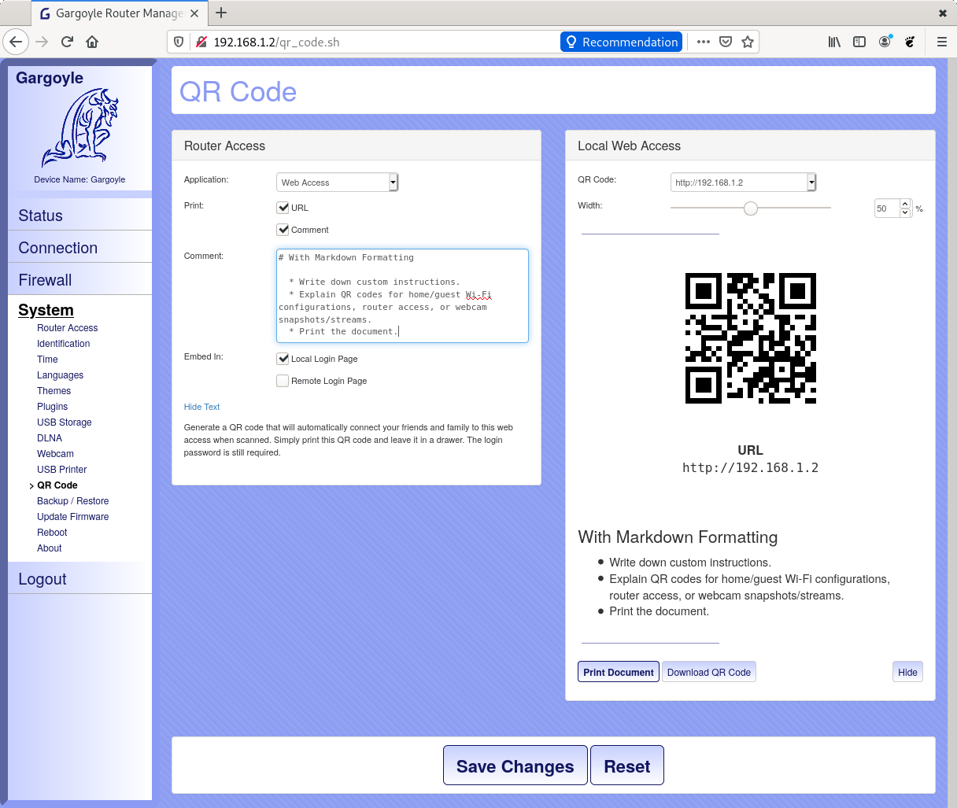957x808 pixels.
Task: Click Download QR Code button
Action: 709,672
